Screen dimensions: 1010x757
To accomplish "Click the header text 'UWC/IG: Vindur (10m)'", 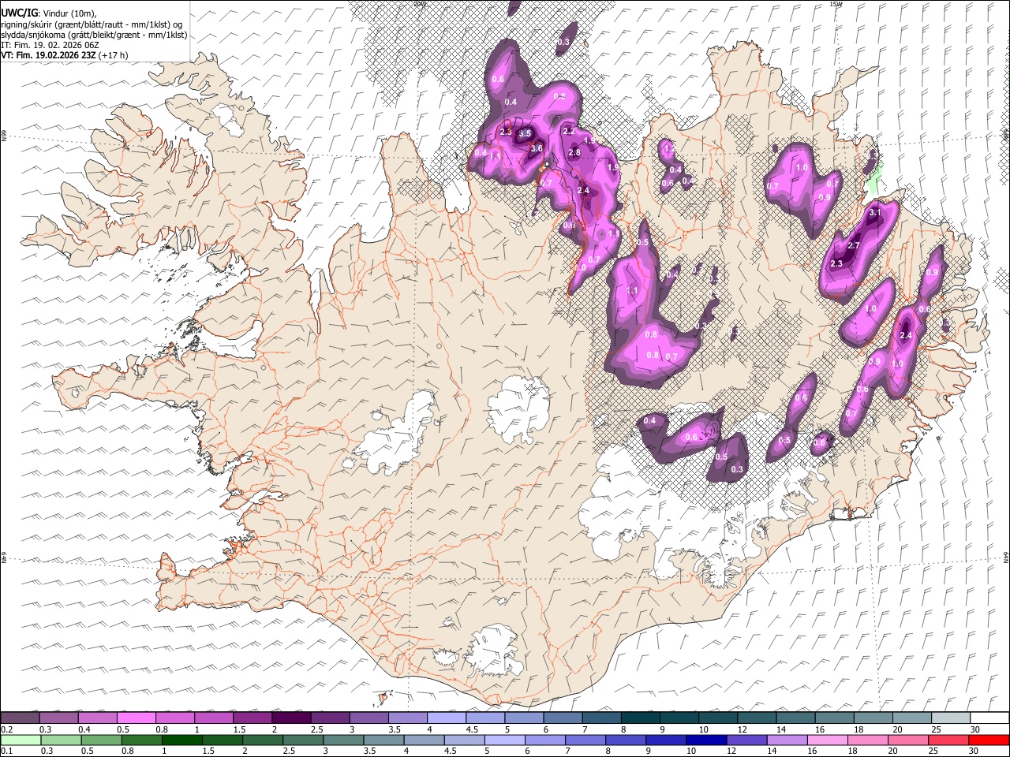I will pyautogui.click(x=49, y=13).
